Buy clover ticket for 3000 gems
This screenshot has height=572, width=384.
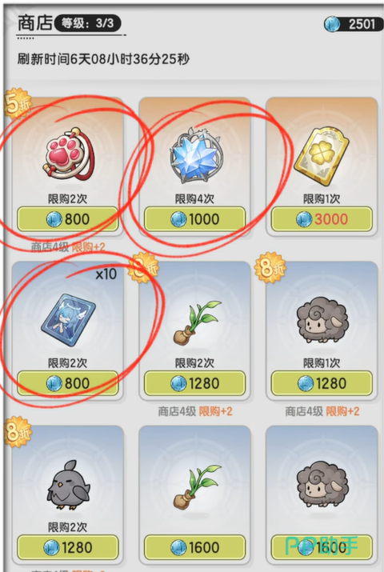(322, 219)
